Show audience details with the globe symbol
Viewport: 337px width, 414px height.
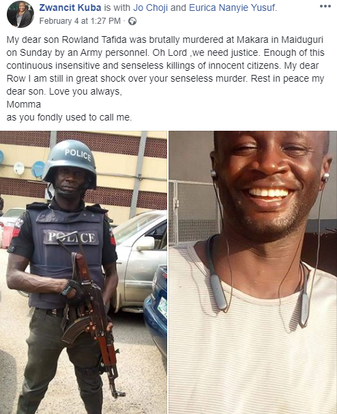click(x=132, y=21)
